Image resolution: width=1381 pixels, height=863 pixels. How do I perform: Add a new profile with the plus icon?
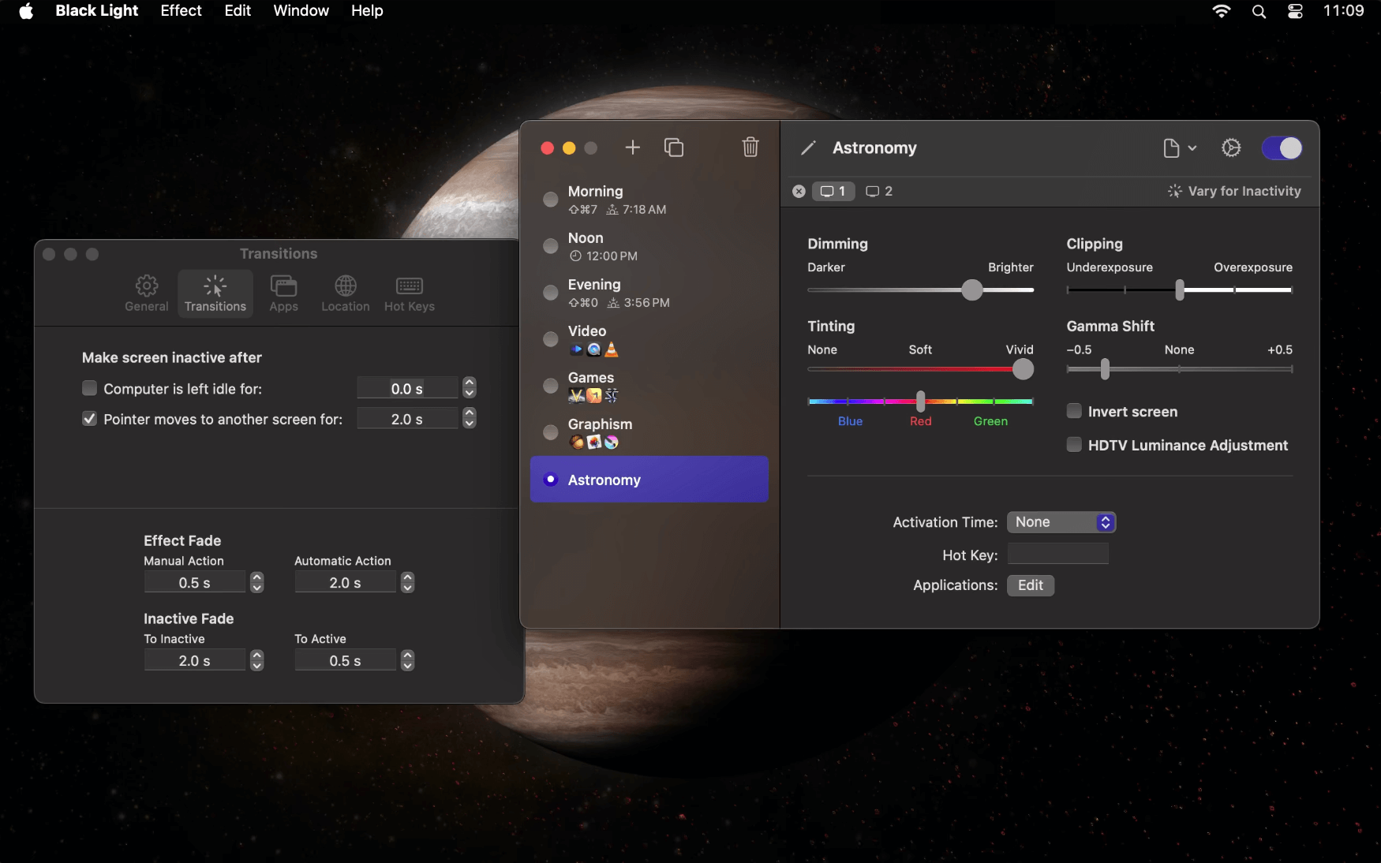coord(633,148)
